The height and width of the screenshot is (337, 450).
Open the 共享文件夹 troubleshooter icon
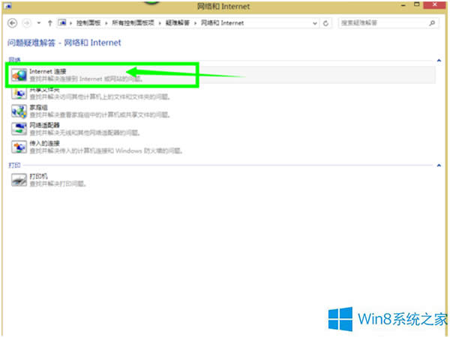(x=19, y=94)
